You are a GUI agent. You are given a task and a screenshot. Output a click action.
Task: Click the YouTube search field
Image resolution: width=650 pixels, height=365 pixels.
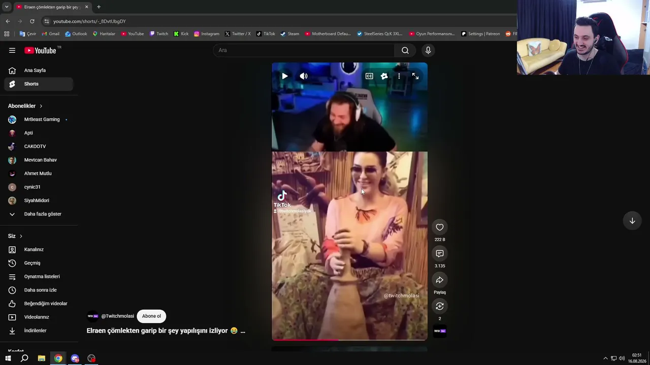[304, 50]
